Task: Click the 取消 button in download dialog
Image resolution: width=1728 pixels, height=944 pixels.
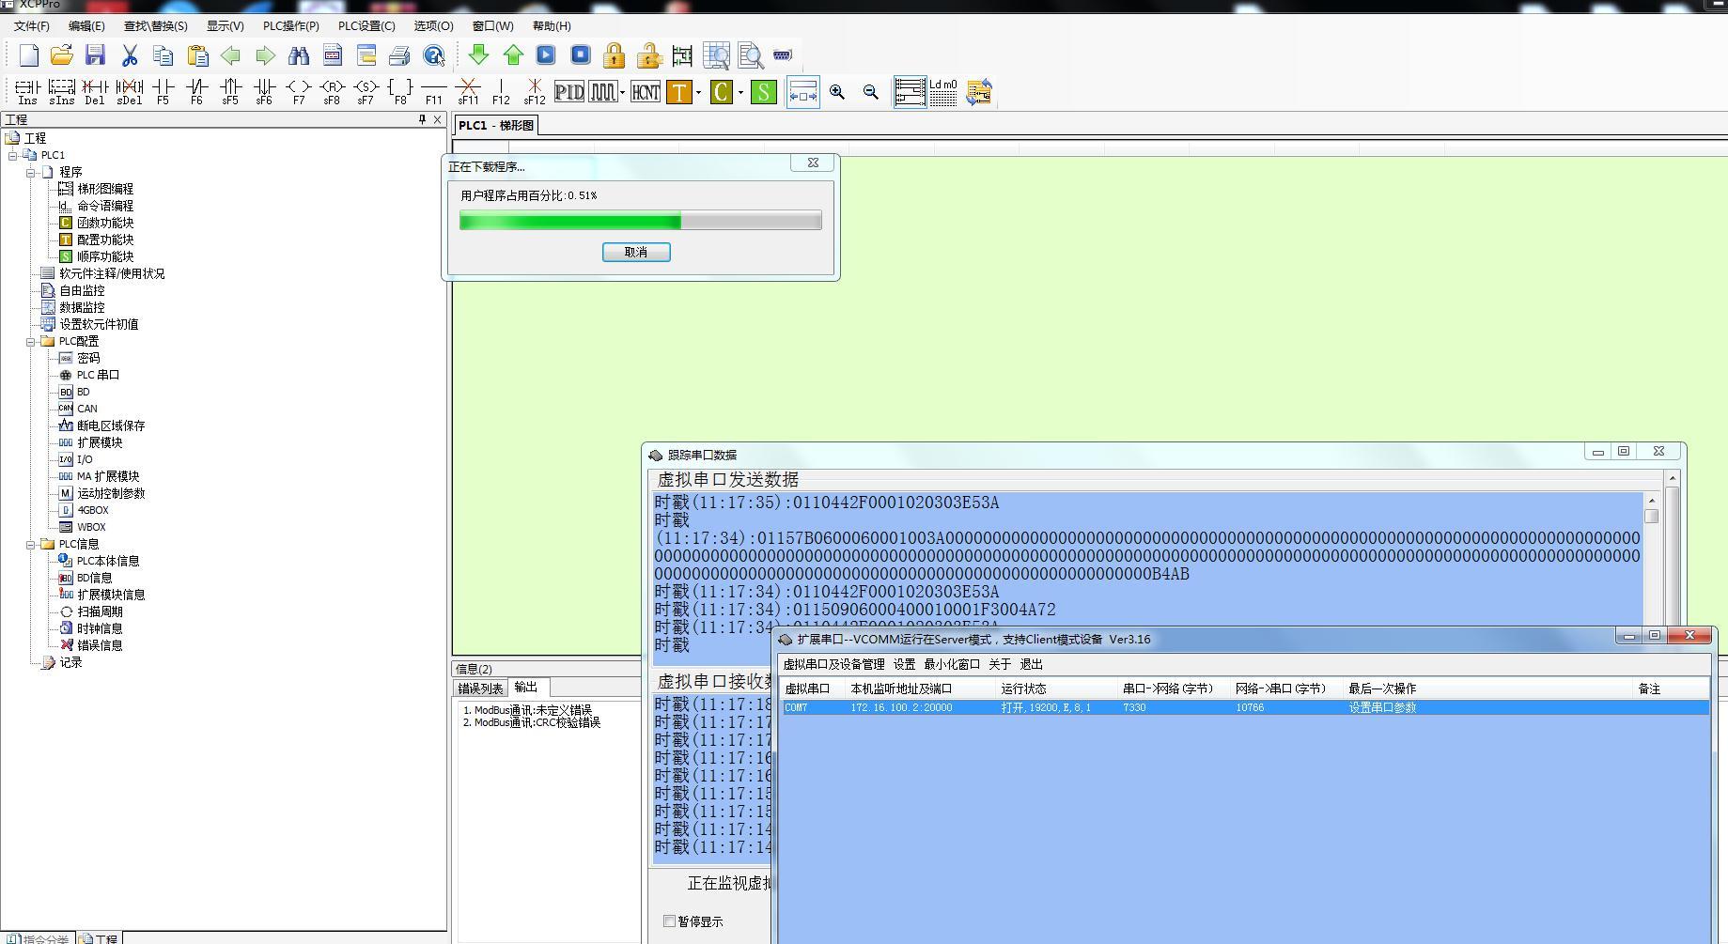Action: (x=636, y=252)
